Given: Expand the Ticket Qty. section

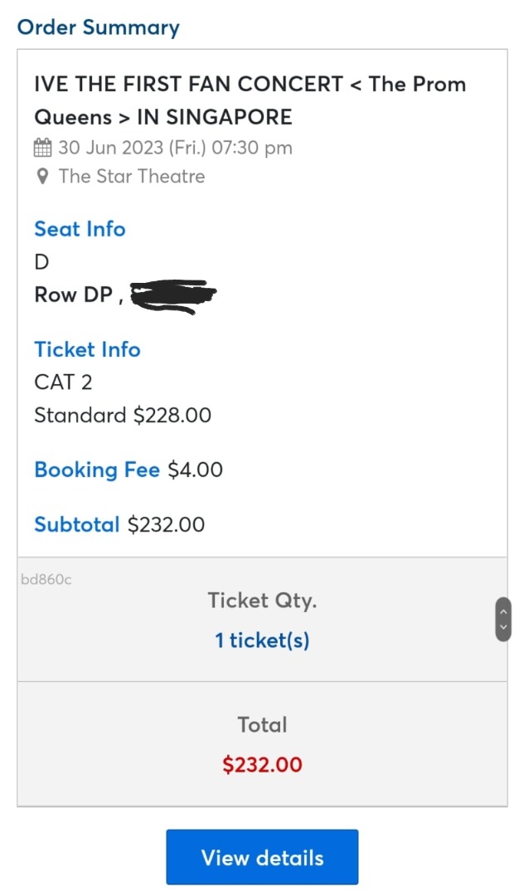Looking at the screenshot, I should (x=262, y=600).
